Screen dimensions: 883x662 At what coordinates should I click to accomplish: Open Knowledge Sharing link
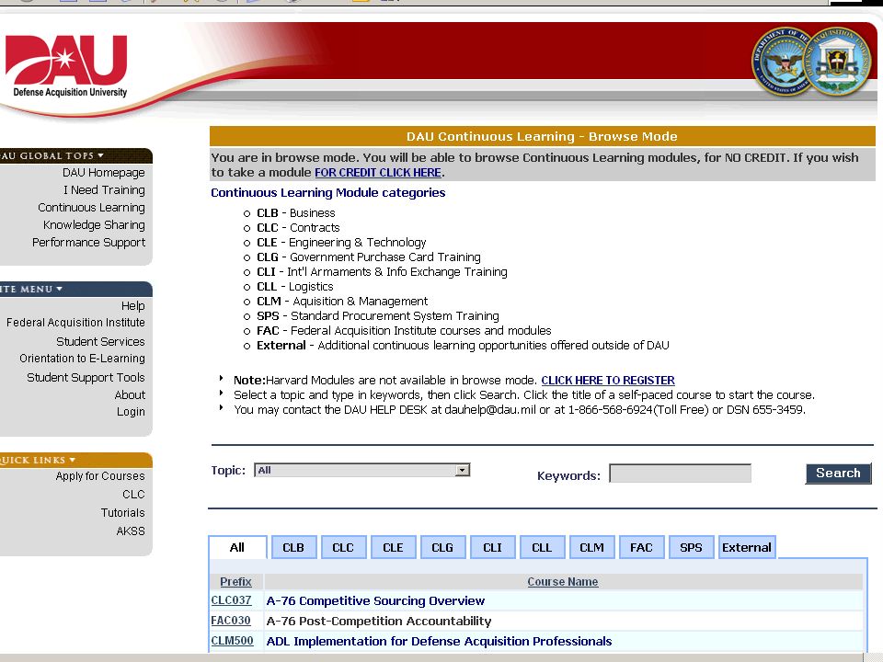pos(94,224)
